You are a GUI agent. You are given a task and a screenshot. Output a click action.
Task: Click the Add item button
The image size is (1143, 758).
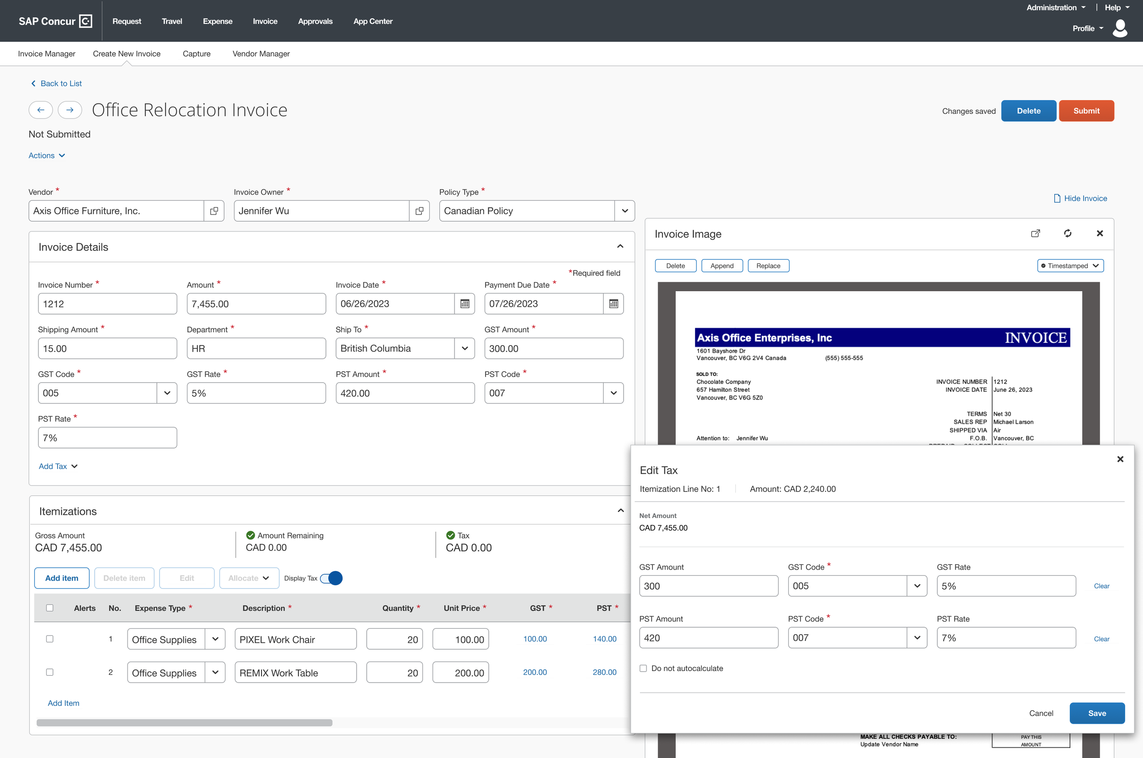(x=62, y=578)
